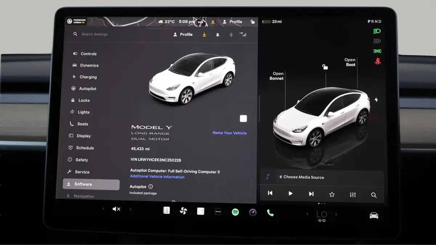Open Display settings

tap(80, 136)
